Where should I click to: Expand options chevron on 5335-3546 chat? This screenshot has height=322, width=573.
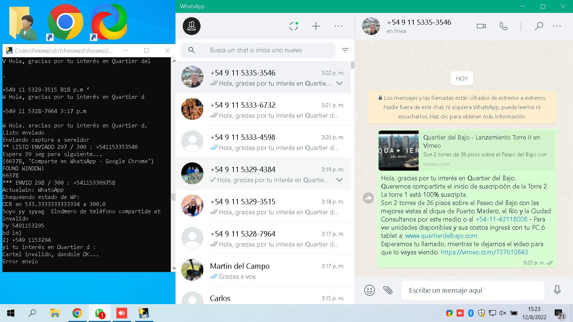tap(340, 83)
